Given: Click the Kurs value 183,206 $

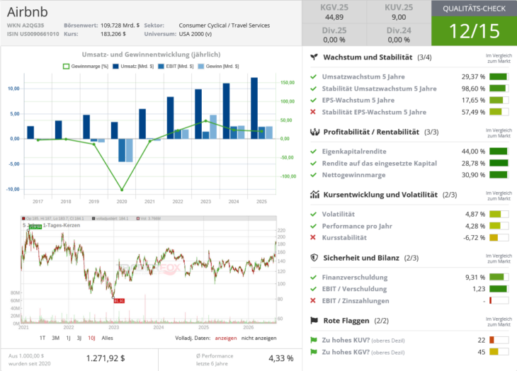Looking at the screenshot, I should tap(113, 34).
